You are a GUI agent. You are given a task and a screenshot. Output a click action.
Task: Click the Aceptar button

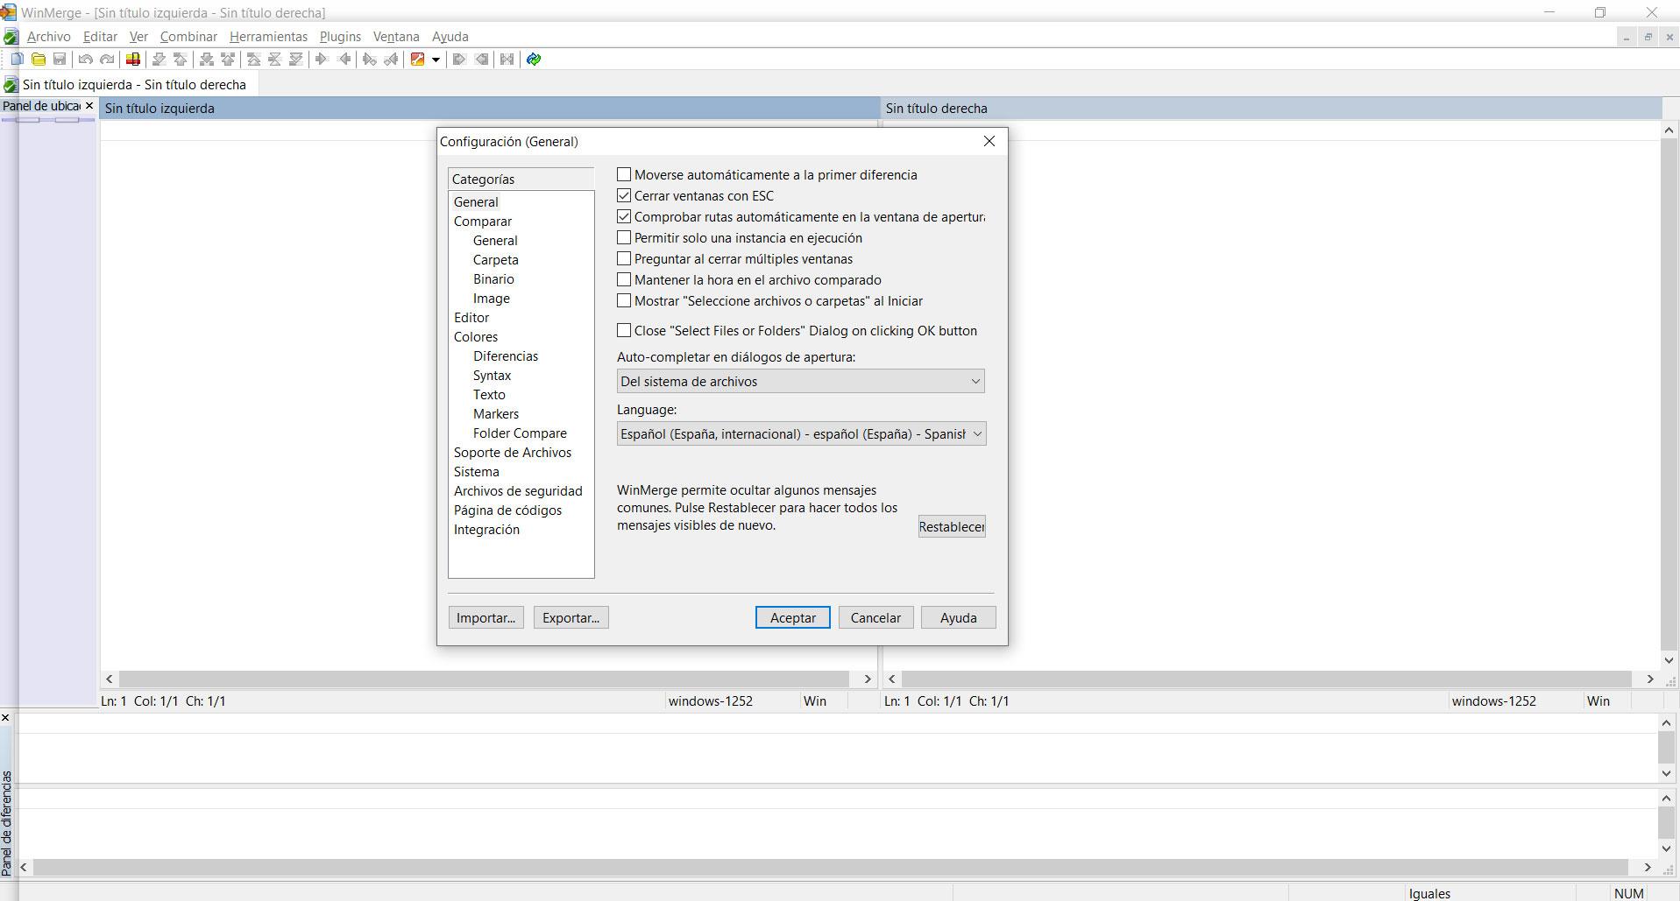point(792,617)
